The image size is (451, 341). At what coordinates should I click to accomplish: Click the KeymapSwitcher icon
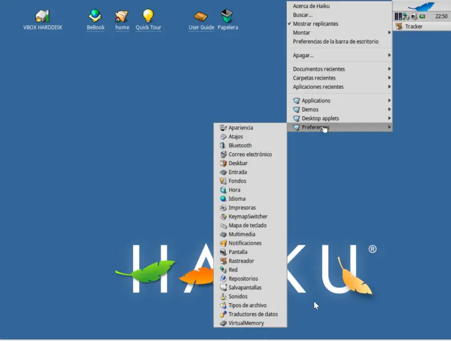coord(223,217)
